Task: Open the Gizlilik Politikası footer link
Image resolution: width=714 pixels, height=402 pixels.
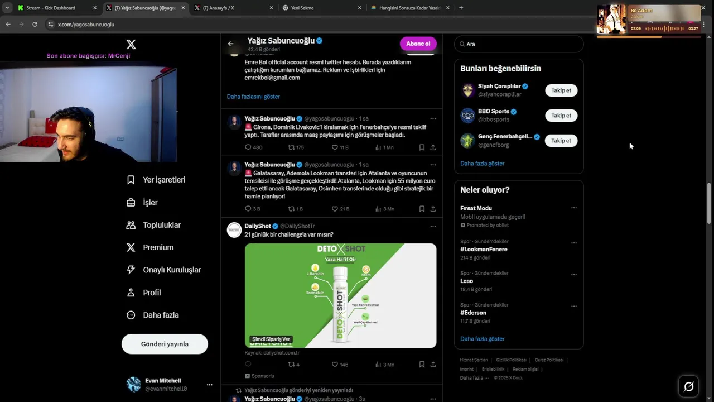Action: 511,360
